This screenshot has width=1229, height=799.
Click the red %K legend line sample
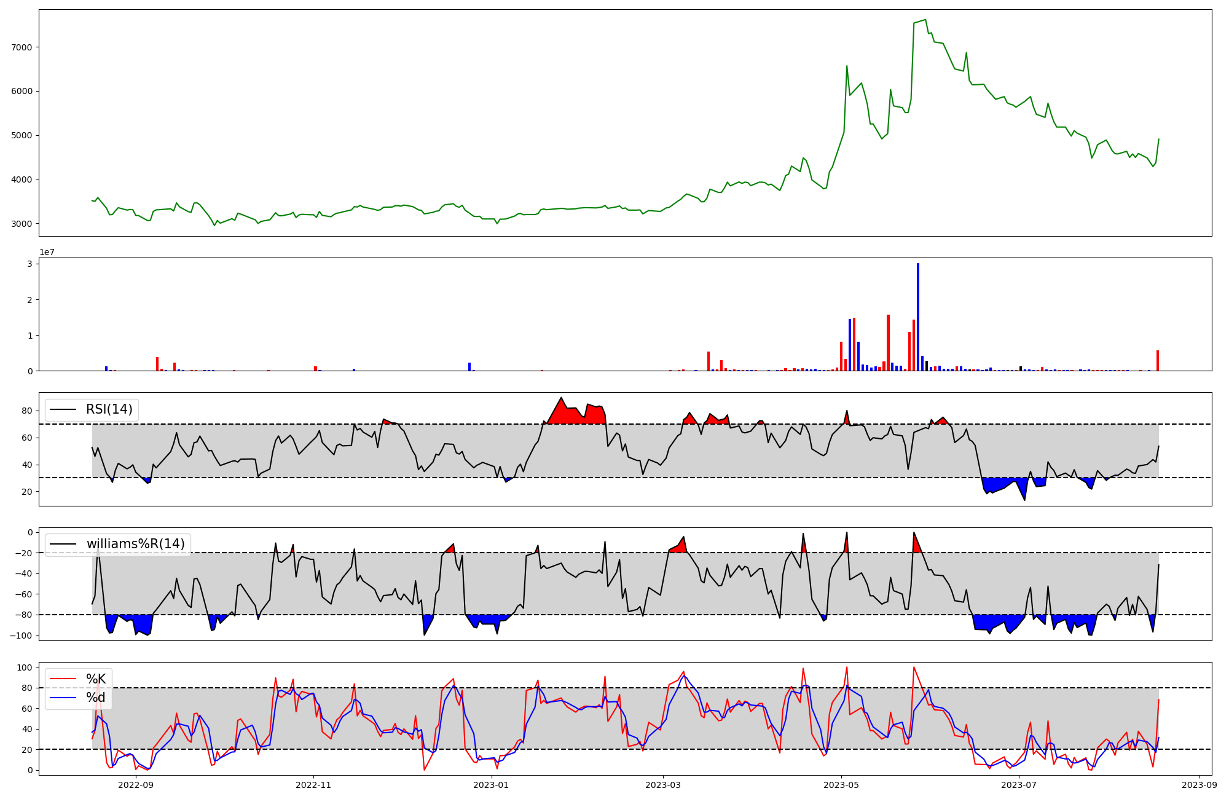(x=63, y=679)
